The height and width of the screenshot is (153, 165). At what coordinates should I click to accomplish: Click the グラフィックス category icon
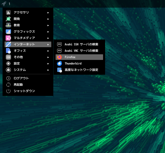click(8, 32)
